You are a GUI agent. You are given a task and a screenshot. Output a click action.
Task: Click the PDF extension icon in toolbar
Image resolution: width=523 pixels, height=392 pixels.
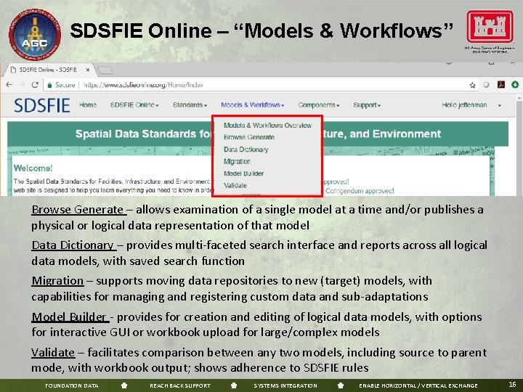[501, 85]
